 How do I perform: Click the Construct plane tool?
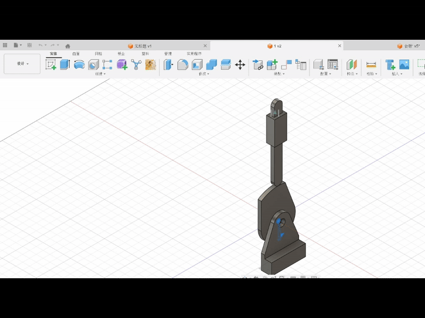click(x=352, y=65)
